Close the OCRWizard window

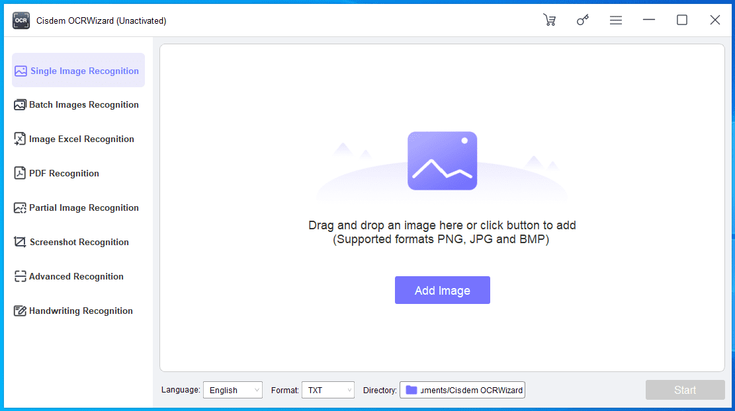coord(715,20)
